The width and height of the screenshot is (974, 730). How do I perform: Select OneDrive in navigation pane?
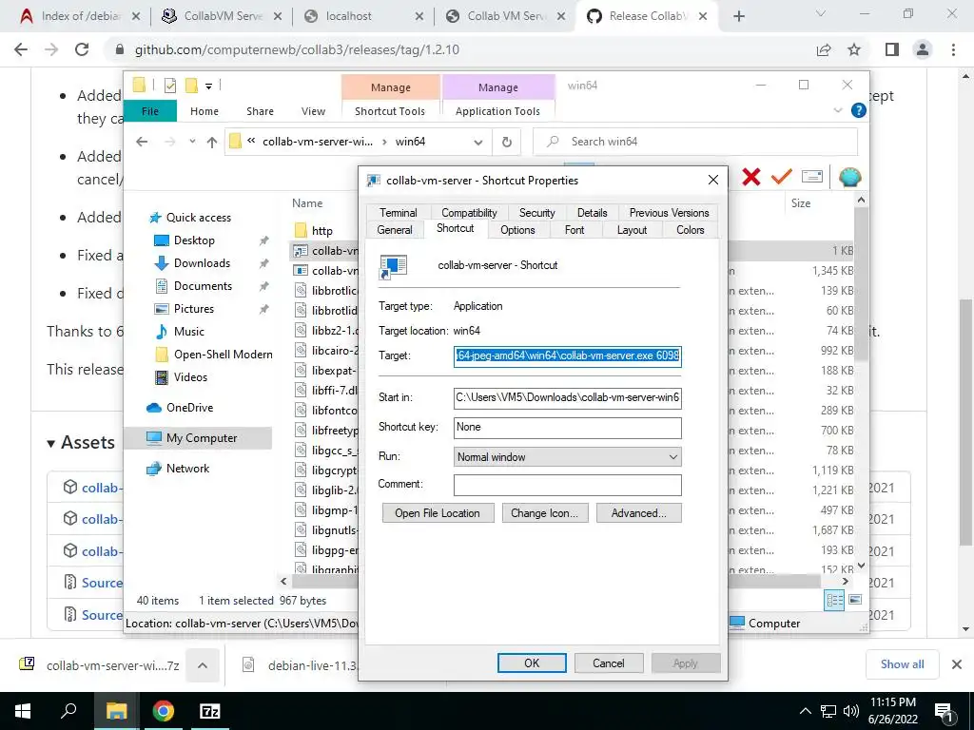(x=189, y=408)
